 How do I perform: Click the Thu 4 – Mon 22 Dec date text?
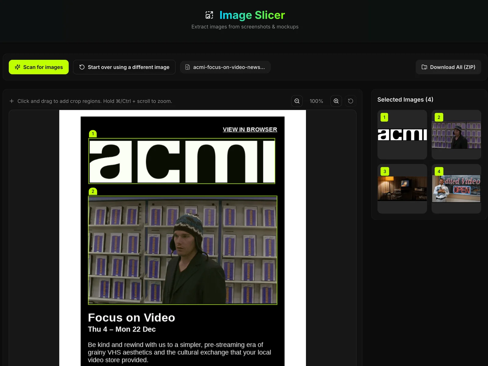coord(122,329)
